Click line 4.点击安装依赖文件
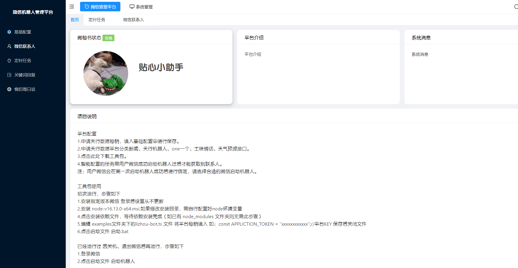This screenshot has height=268, width=518. (x=170, y=217)
